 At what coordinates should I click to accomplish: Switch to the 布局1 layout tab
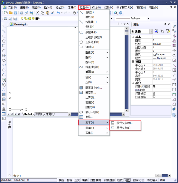click(x=39, y=114)
